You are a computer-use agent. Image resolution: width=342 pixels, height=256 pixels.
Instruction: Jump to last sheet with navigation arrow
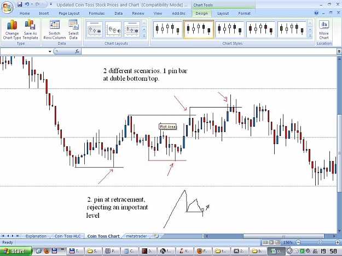[x=18, y=236]
